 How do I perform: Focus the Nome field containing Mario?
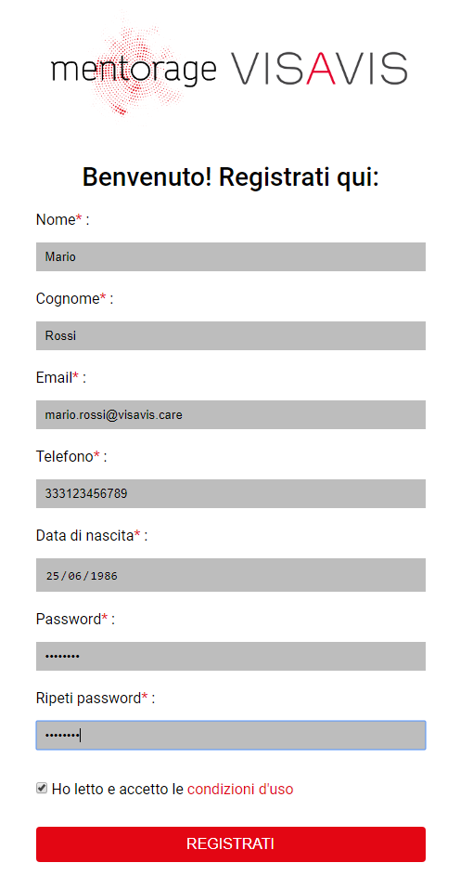click(231, 256)
